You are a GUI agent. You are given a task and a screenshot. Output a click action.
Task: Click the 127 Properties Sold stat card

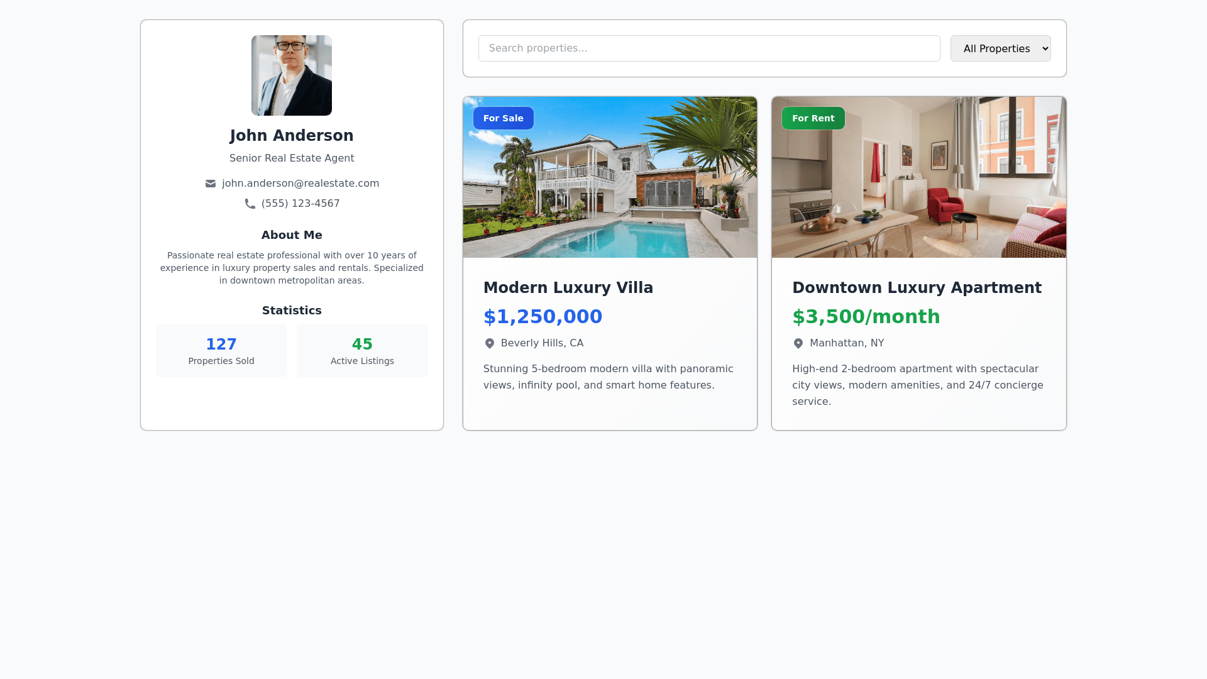tap(221, 351)
